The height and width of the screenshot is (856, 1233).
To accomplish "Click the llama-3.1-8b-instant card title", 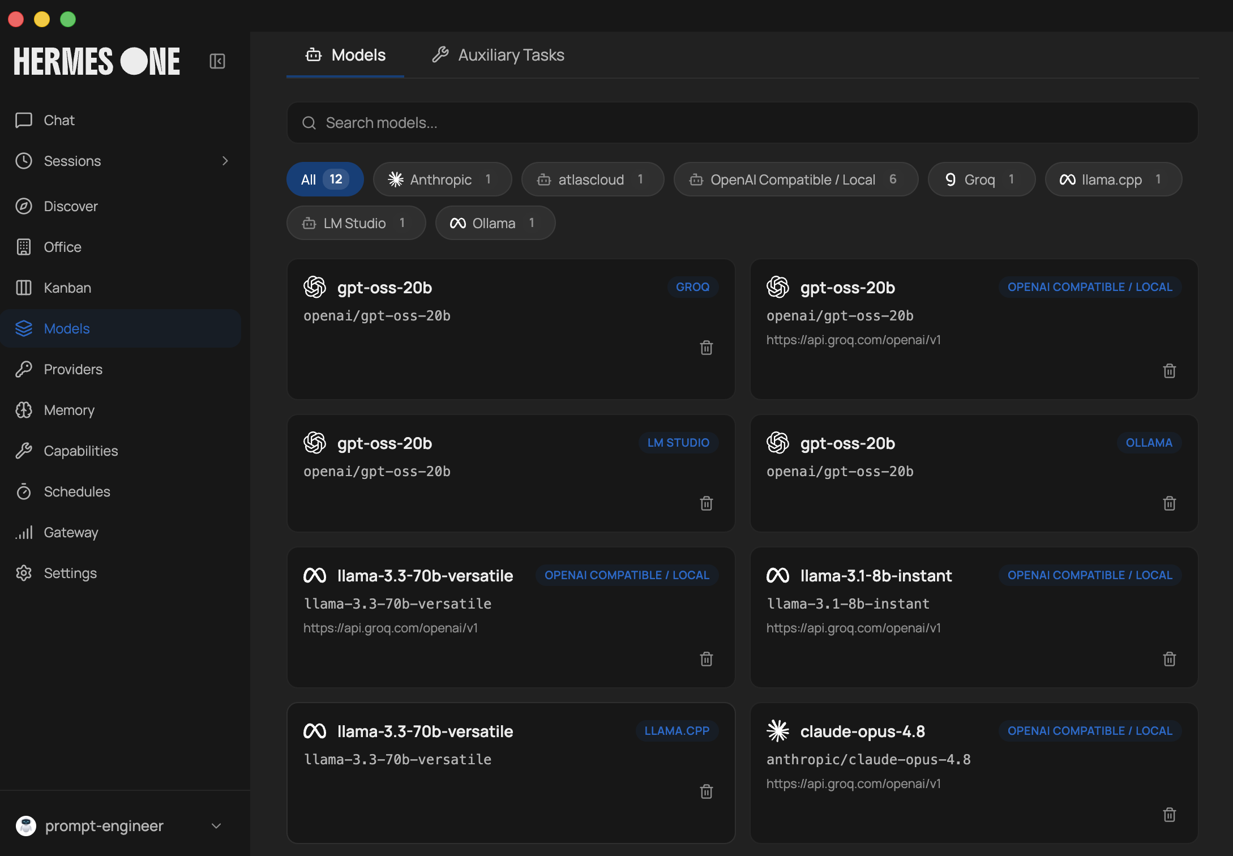I will click(x=876, y=576).
